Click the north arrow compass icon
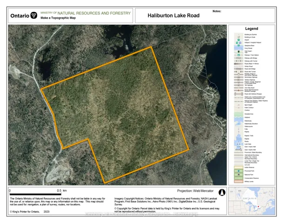 222,192
